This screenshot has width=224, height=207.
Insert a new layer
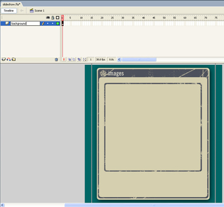[3, 59]
